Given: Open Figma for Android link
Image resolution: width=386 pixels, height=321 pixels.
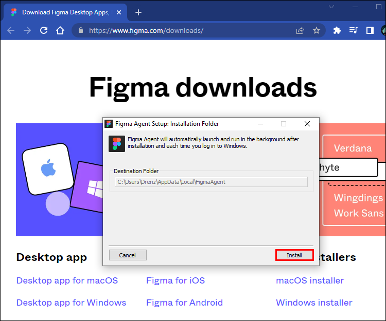Looking at the screenshot, I should [184, 303].
